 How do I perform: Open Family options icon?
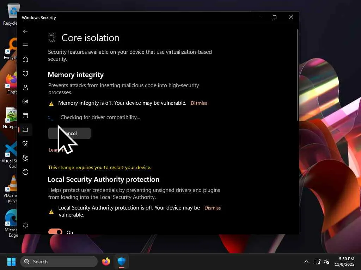[25, 158]
